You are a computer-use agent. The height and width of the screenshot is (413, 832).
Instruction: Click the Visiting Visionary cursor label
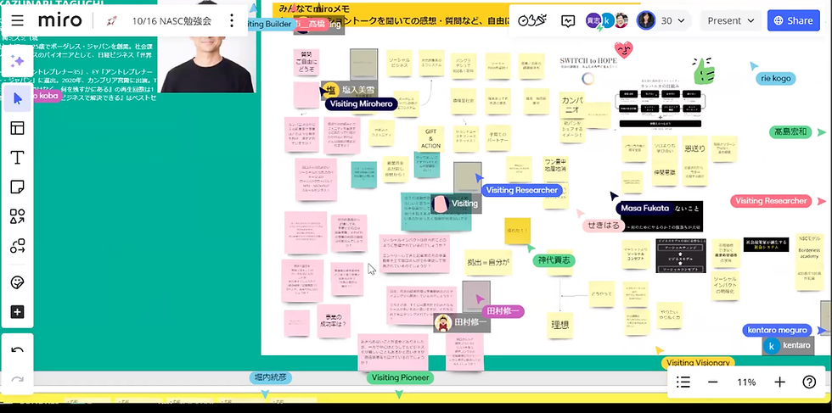(x=698, y=363)
